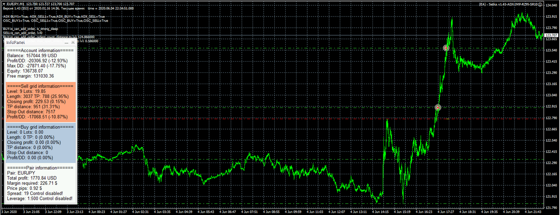Click the Length: 3037 TP: 788 line
Screen dimensions: 560x215
[x=38, y=96]
